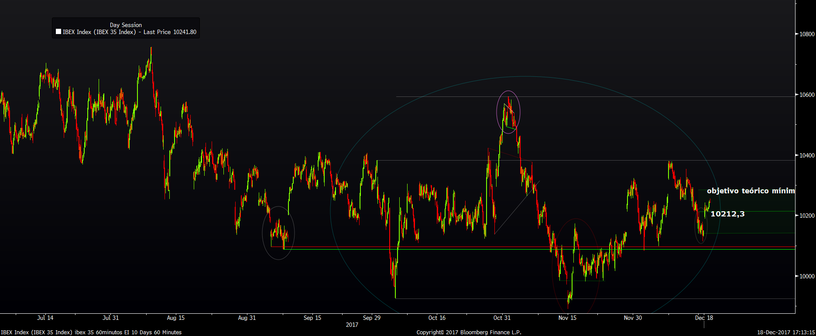Select the 'Sep 15' date axis label
The image size is (816, 336).
[x=312, y=318]
